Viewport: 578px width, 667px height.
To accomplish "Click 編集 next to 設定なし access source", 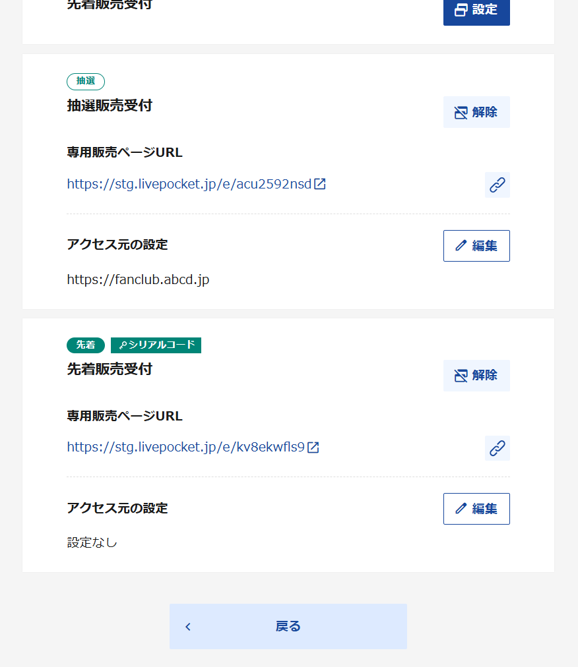I will (476, 508).
